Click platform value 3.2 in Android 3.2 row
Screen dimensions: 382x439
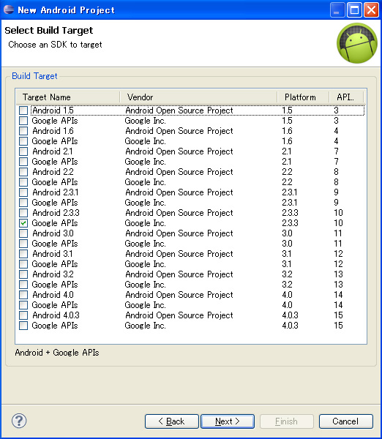[287, 274]
